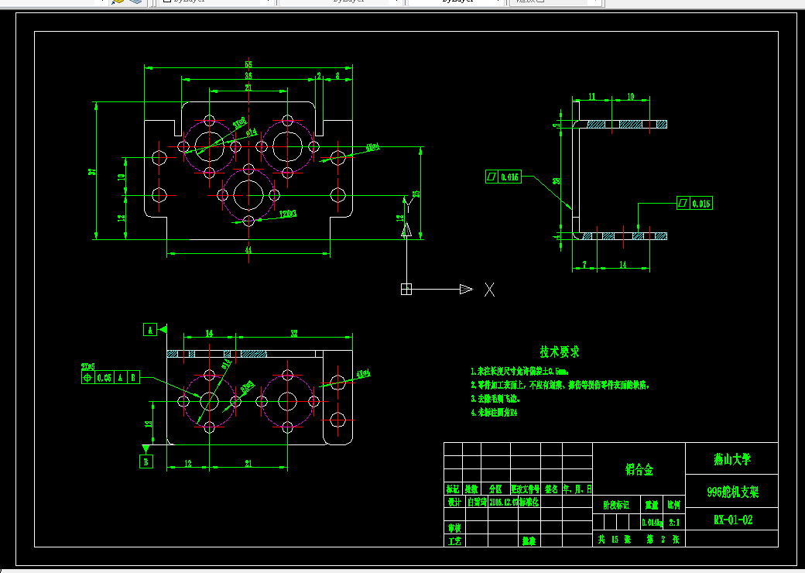Click the 44 base width dimension
Screen dimensions: 805x573
click(248, 250)
